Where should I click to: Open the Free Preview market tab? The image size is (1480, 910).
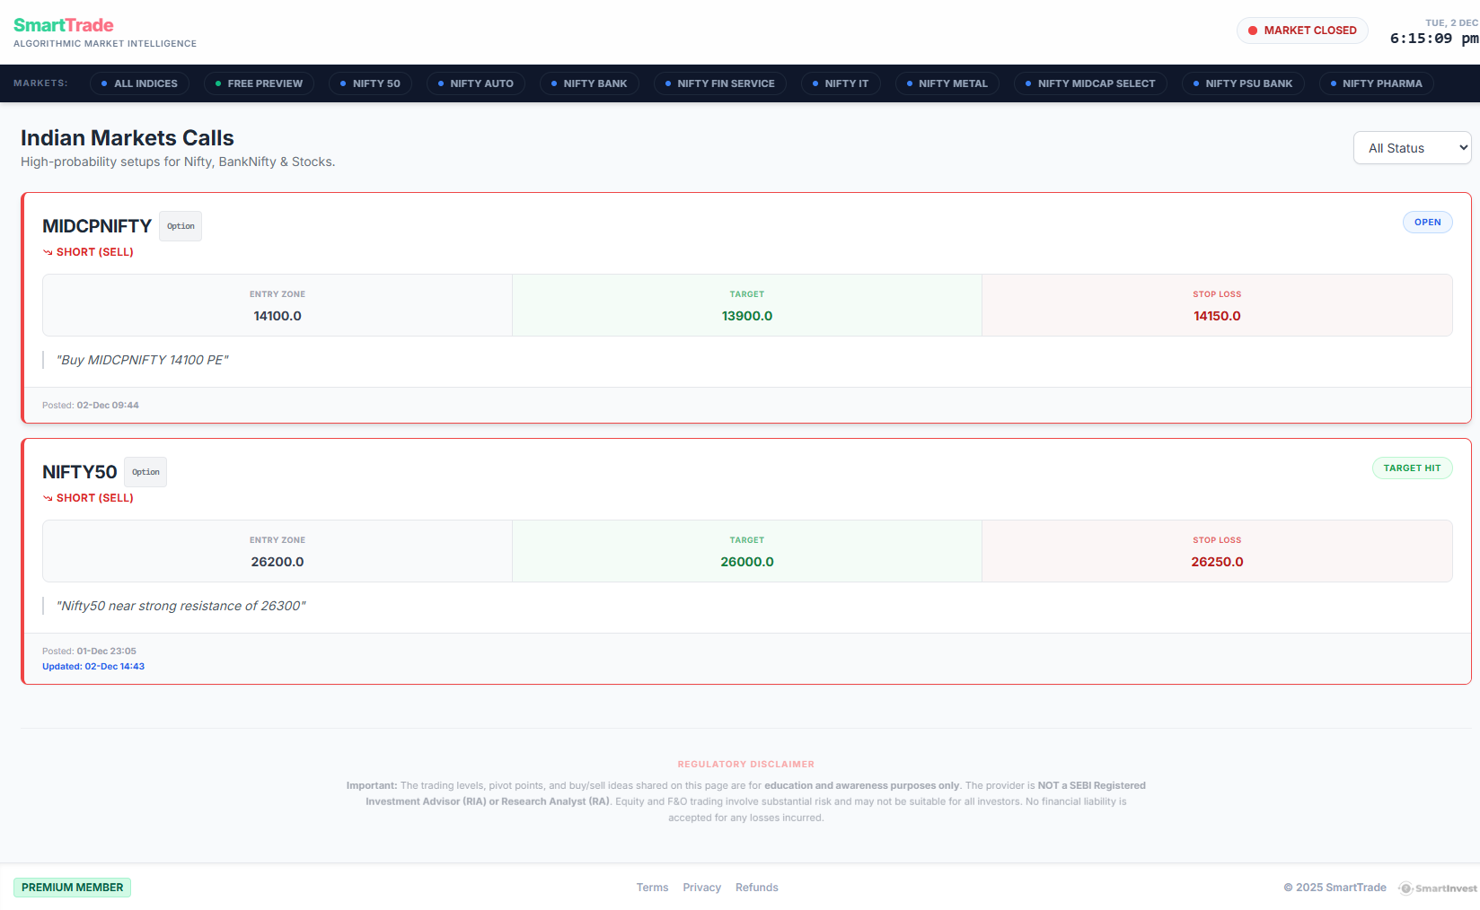pos(259,83)
